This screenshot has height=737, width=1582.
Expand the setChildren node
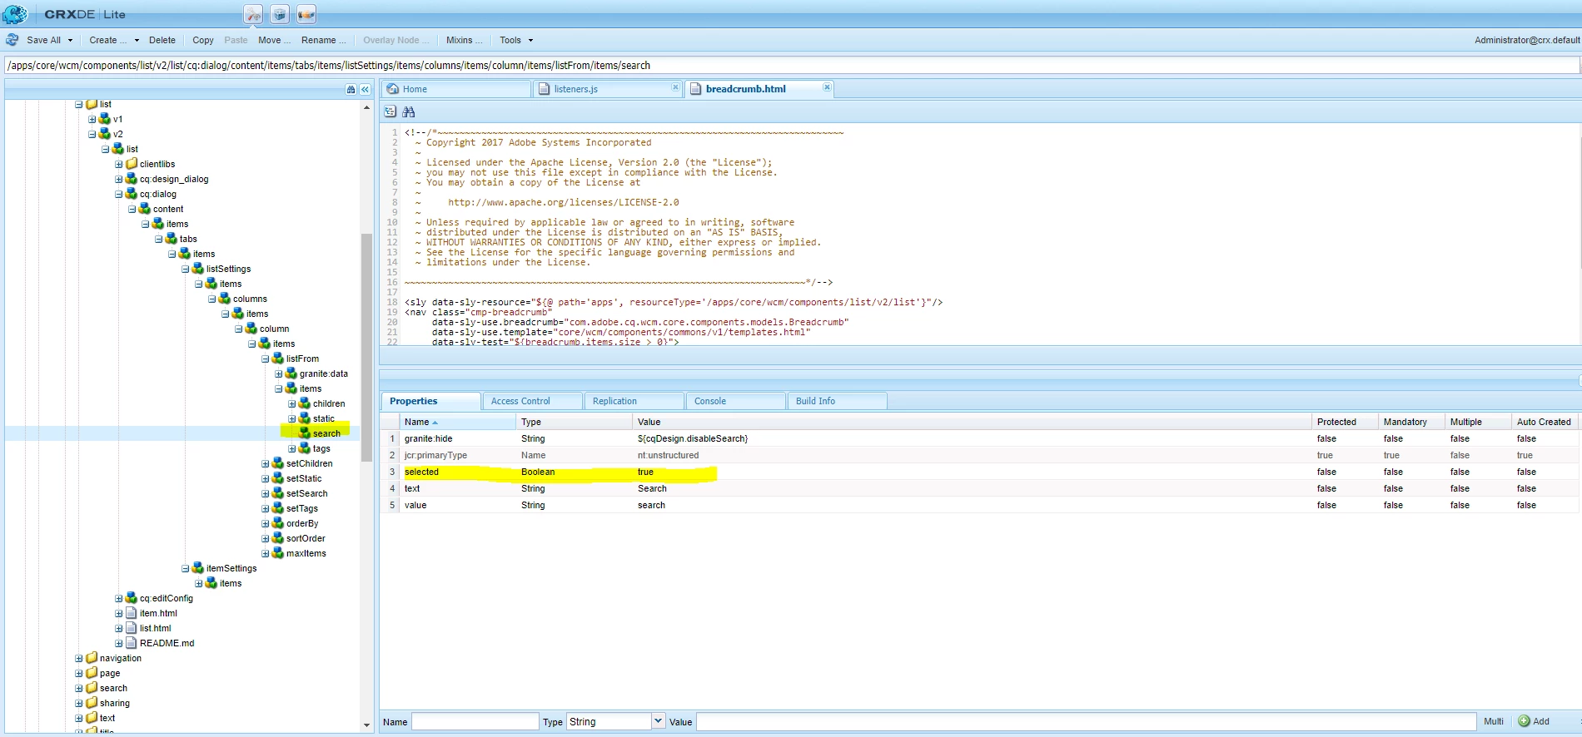coord(266,463)
